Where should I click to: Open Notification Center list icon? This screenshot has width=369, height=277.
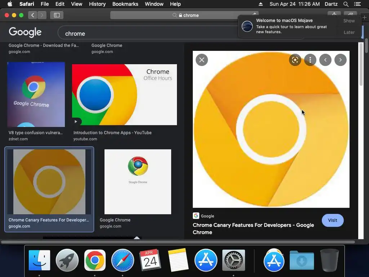[x=357, y=4]
